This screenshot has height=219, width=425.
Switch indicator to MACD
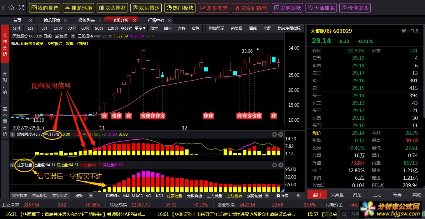pyautogui.click(x=137, y=196)
